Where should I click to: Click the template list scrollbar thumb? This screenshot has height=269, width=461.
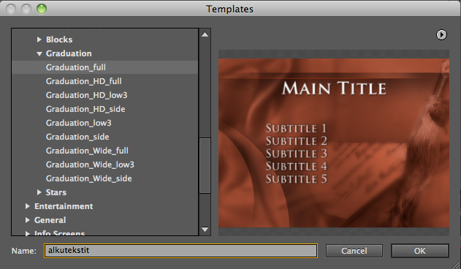tap(205, 165)
